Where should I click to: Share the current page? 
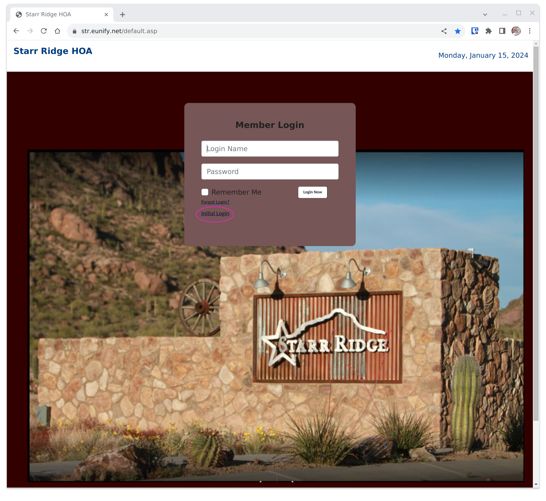coord(444,31)
